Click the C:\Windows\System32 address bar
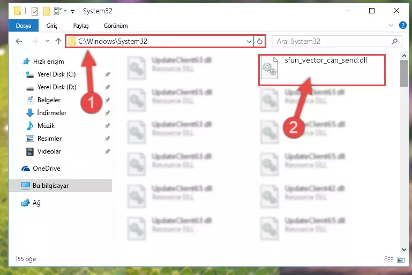This screenshot has width=412, height=275. click(159, 41)
